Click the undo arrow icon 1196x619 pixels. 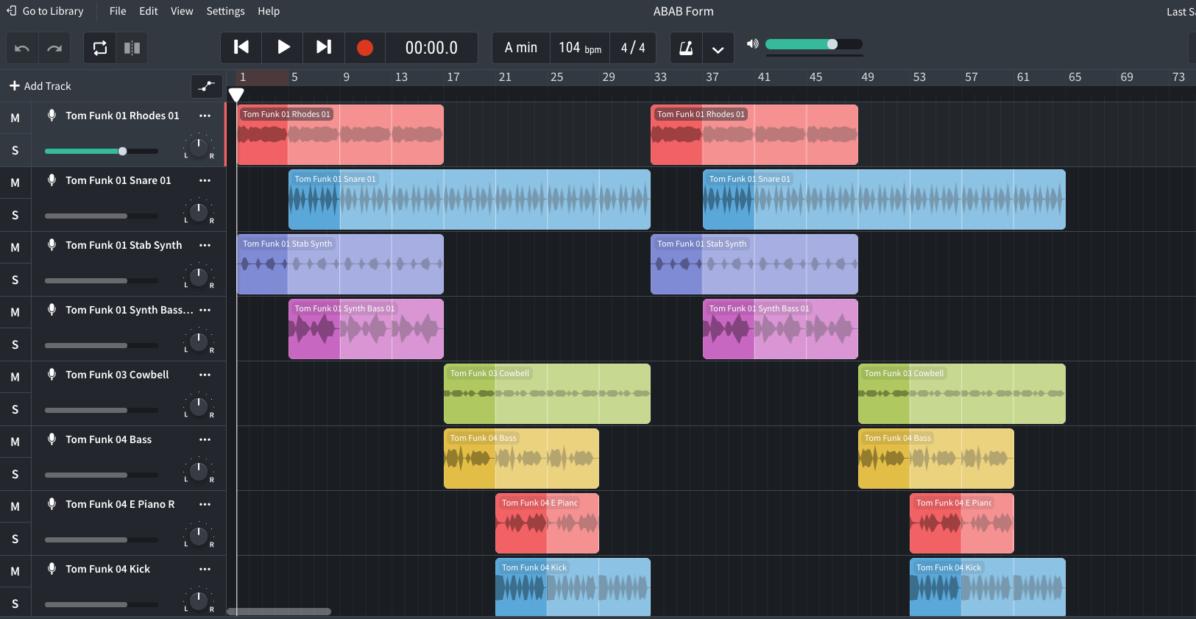pos(22,49)
